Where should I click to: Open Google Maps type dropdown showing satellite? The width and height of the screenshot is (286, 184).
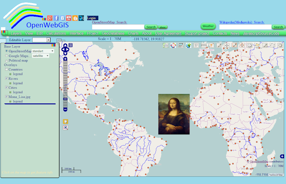coord(41,56)
